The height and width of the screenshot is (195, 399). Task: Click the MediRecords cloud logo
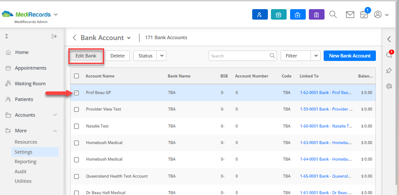[x=7, y=14]
